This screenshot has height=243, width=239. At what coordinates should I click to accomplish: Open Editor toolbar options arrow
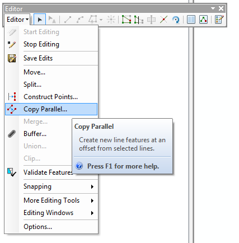pos(213,8)
